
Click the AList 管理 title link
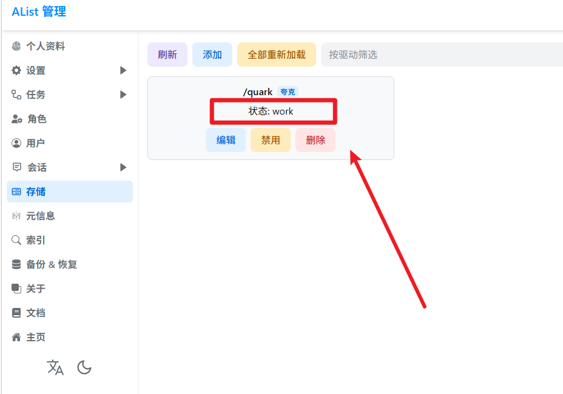point(39,12)
